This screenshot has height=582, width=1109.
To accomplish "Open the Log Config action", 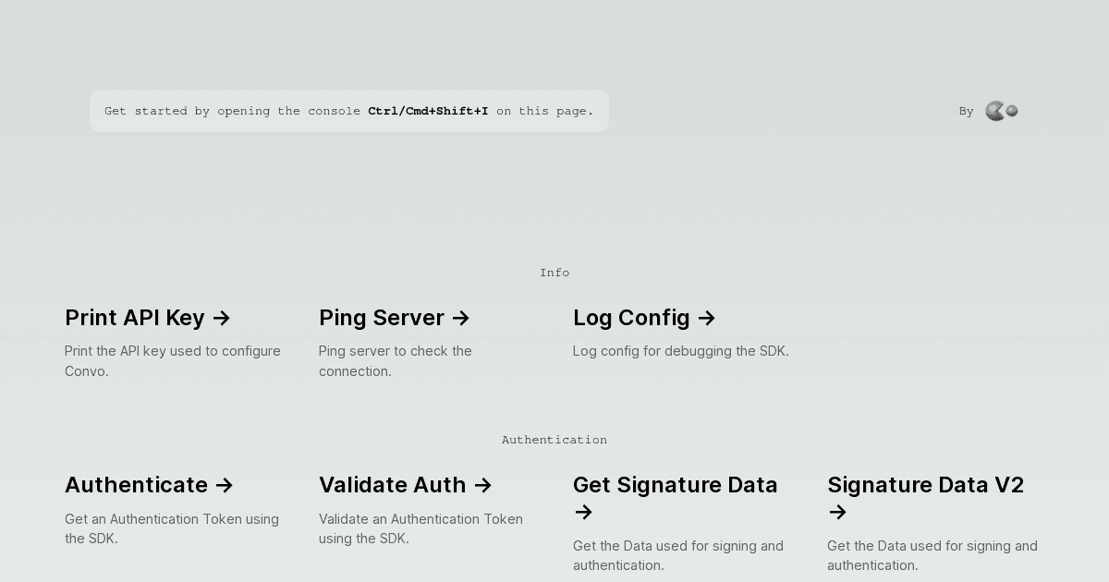I will (x=632, y=318).
